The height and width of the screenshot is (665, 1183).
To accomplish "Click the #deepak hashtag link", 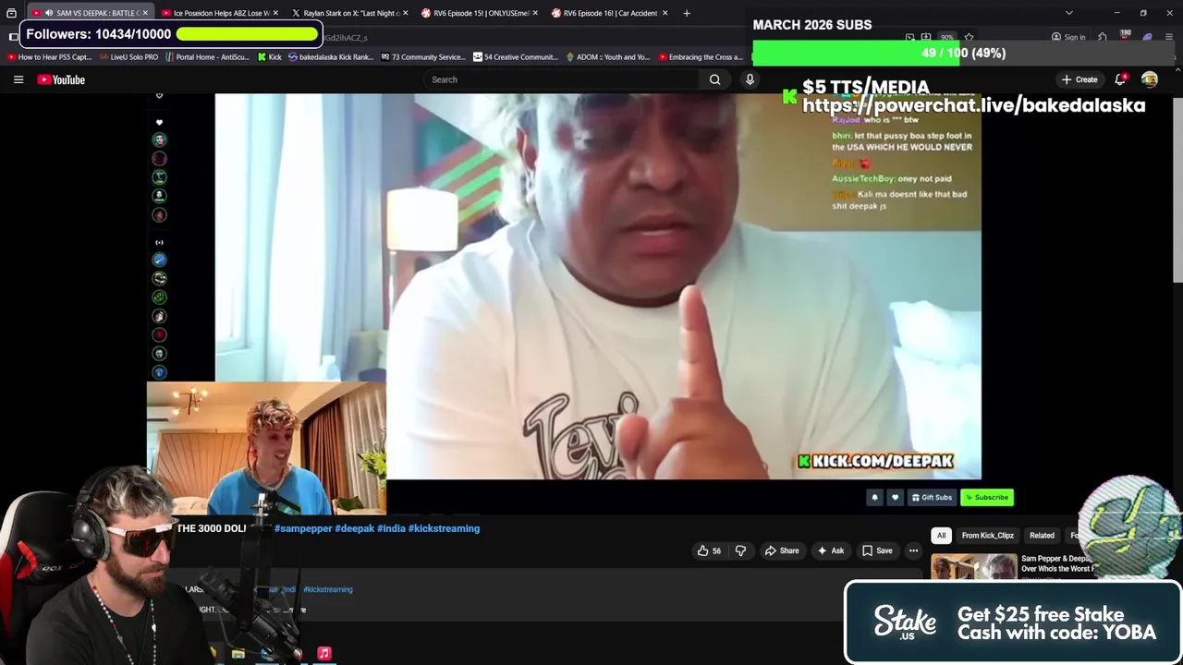I will [354, 528].
